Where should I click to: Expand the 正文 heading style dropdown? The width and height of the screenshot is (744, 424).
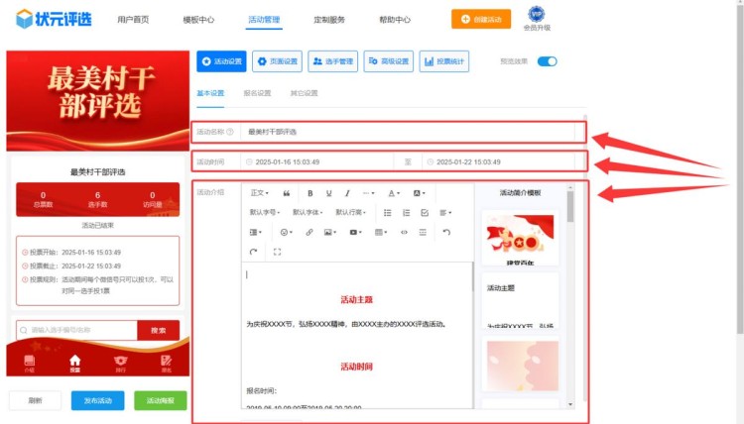click(260, 193)
